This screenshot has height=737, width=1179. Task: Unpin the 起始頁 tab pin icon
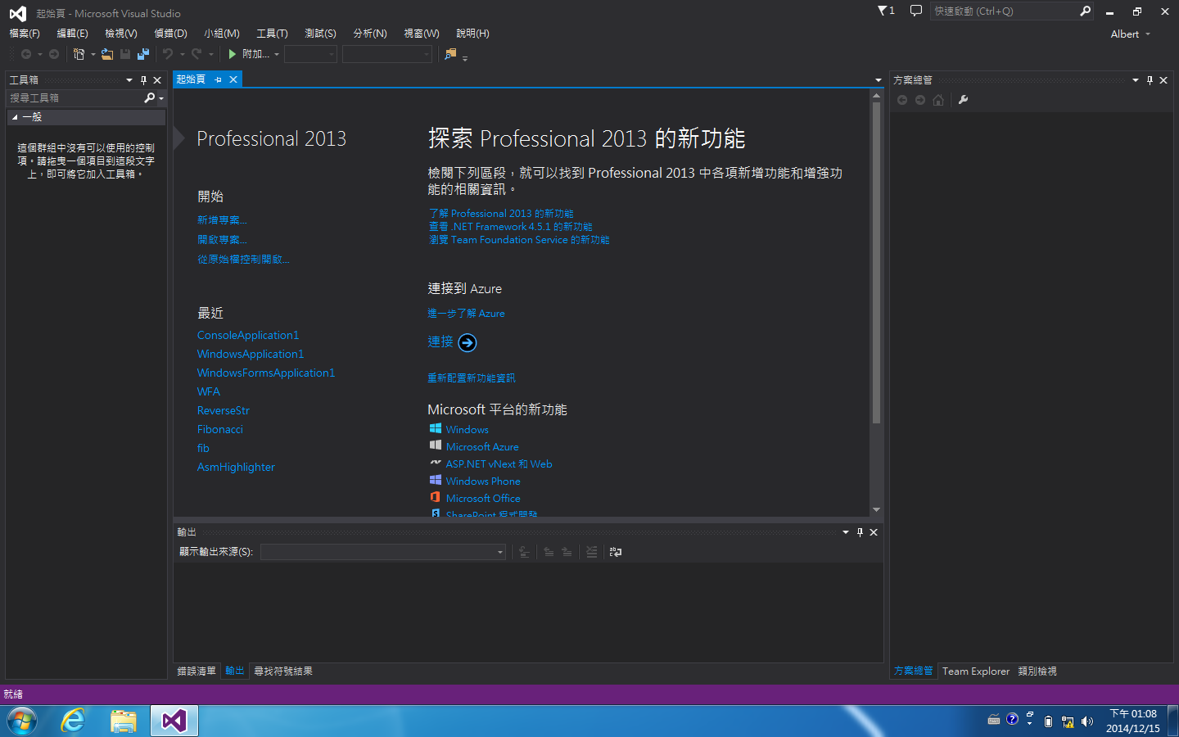coord(218,79)
